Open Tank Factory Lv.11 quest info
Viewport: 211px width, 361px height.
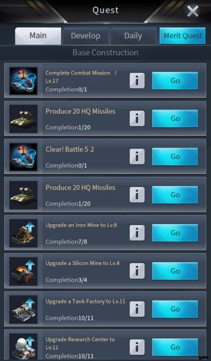pos(137,309)
